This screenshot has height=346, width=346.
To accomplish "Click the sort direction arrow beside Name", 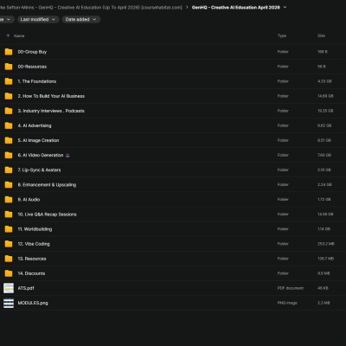I will click(x=8, y=35).
